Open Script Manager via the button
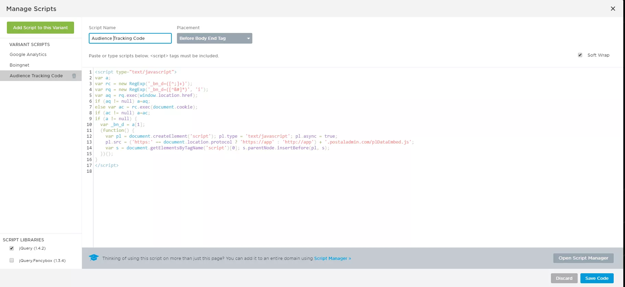Image resolution: width=625 pixels, height=287 pixels. pyautogui.click(x=584, y=258)
